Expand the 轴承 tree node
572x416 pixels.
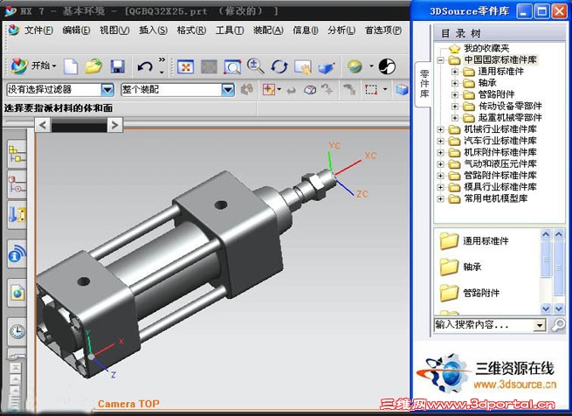(x=454, y=83)
